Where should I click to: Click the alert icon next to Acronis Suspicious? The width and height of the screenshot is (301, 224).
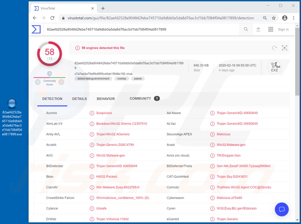[x=92, y=113]
